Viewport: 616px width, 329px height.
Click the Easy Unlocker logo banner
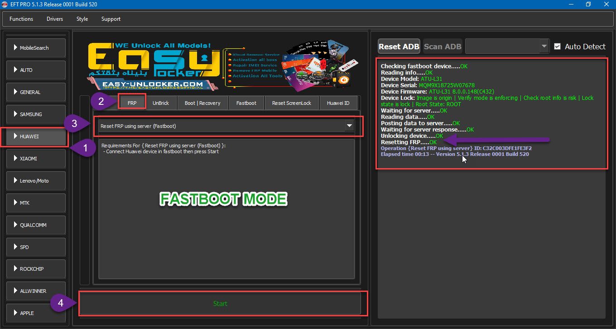point(223,66)
